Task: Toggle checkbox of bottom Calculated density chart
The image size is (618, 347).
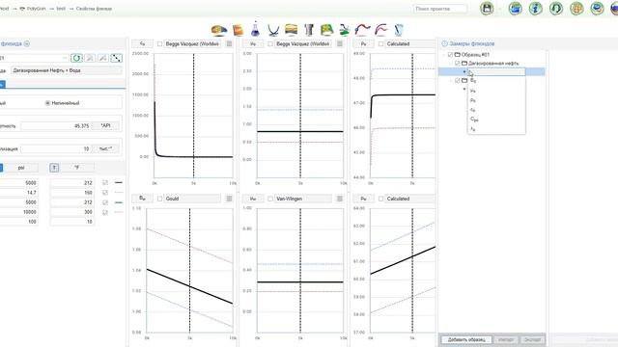Action: point(380,200)
